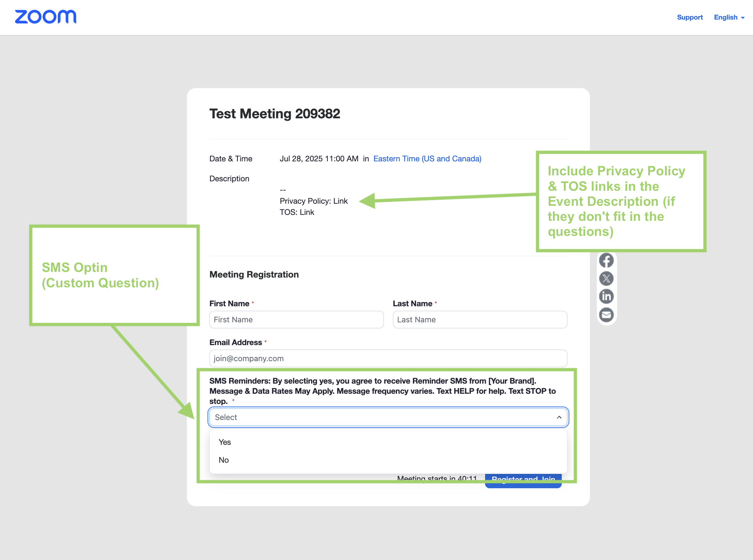This screenshot has width=753, height=560.
Task: Share meeting via X icon
Action: pyautogui.click(x=606, y=279)
